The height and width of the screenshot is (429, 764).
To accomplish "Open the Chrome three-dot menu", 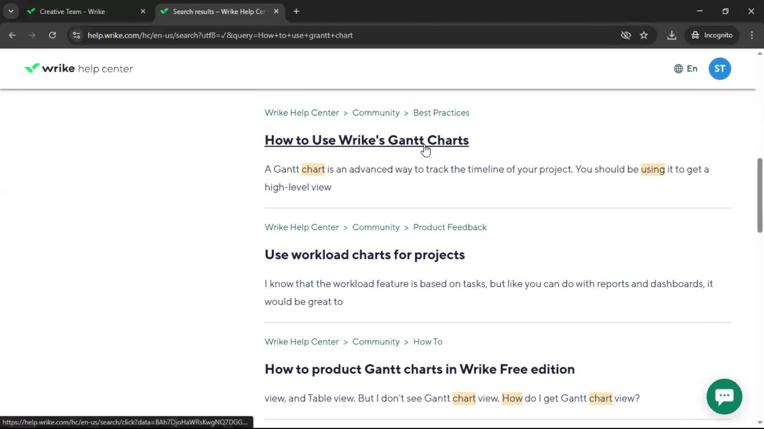I will point(752,35).
